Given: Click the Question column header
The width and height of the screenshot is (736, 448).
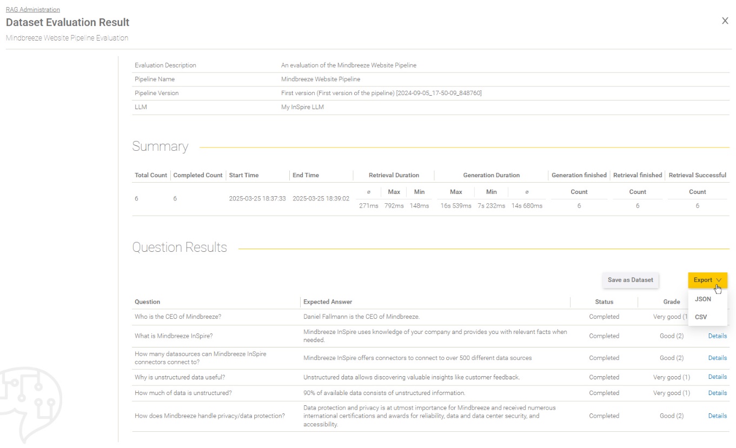Looking at the screenshot, I should click(x=147, y=302).
